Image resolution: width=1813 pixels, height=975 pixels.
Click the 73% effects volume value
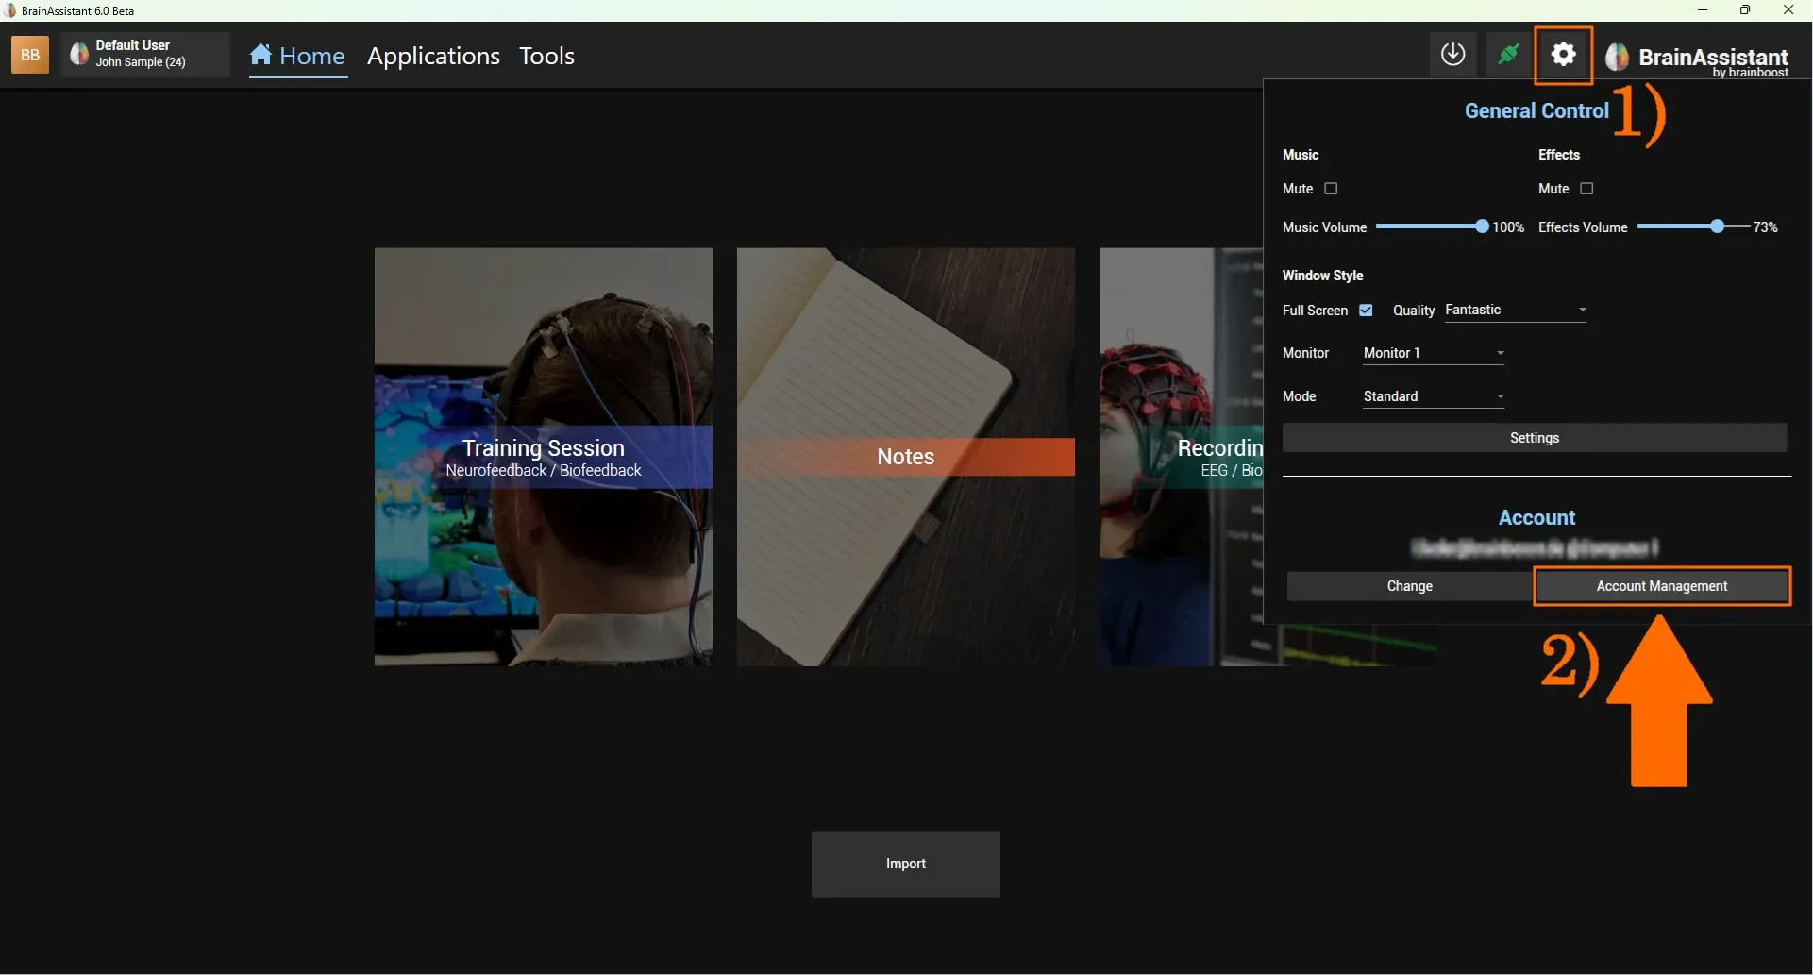pyautogui.click(x=1765, y=227)
